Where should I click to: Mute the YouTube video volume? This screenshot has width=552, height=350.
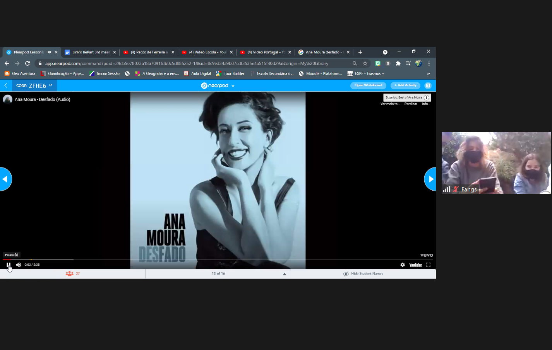click(x=18, y=265)
